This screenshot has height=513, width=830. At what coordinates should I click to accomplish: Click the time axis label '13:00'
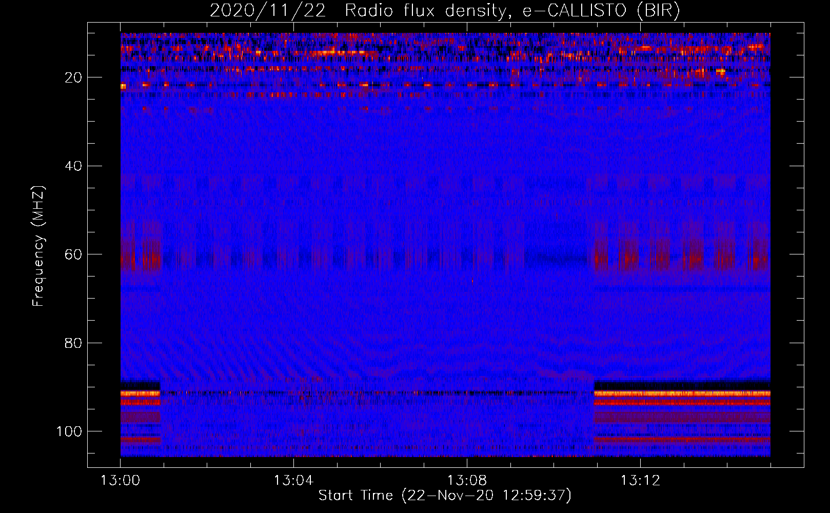pos(120,481)
